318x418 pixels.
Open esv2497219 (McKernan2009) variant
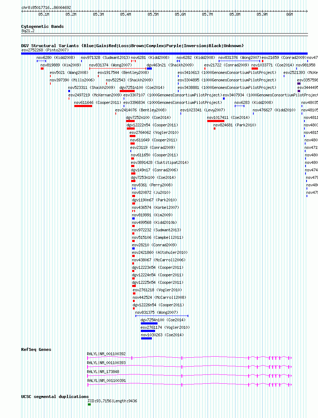tap(95, 95)
